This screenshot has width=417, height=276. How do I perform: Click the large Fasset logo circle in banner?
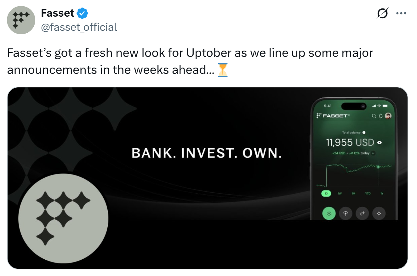(x=63, y=218)
